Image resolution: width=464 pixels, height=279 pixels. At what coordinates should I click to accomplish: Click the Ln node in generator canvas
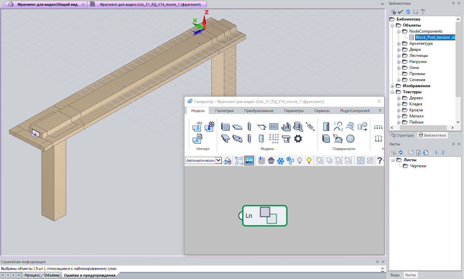(264, 216)
